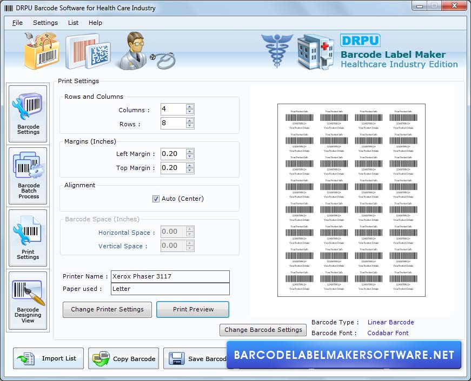Click the Printer Name field
Image resolution: width=471 pixels, height=381 pixels.
coord(170,276)
